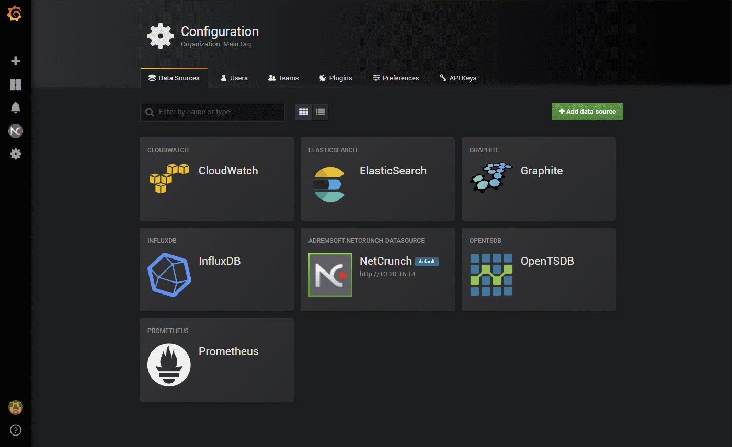Screen dimensions: 732x447
Task: Open the Graphite data source name
Action: click(x=542, y=171)
